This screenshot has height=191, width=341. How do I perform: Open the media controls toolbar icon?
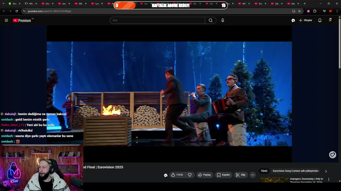pyautogui.click(x=324, y=11)
